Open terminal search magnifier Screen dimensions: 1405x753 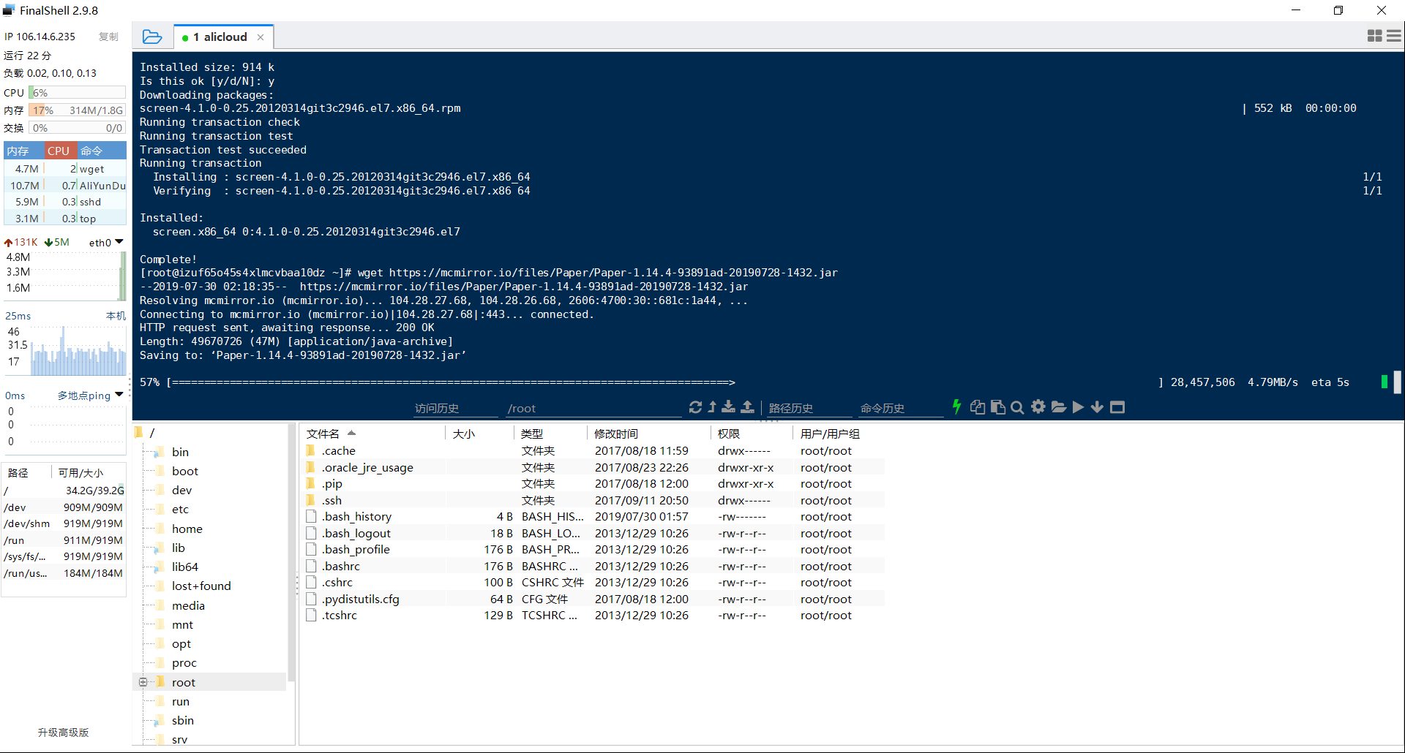[1017, 407]
